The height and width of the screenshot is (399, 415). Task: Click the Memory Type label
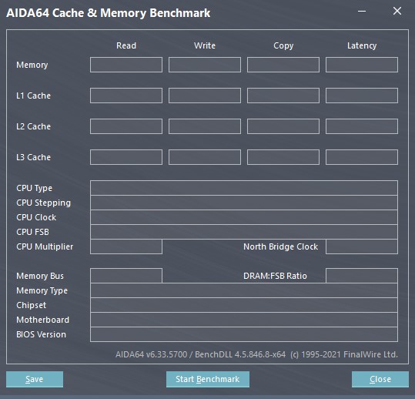point(42,290)
